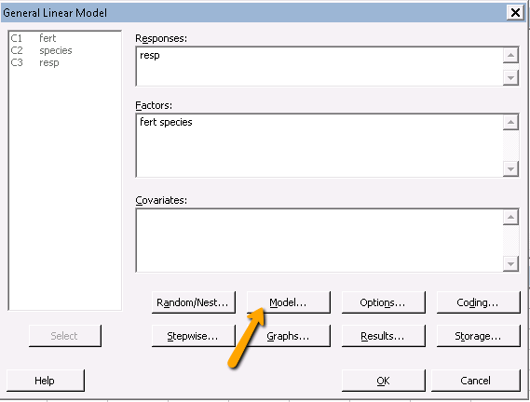Select C2 species in variable list
This screenshot has height=402, width=530.
[64, 50]
